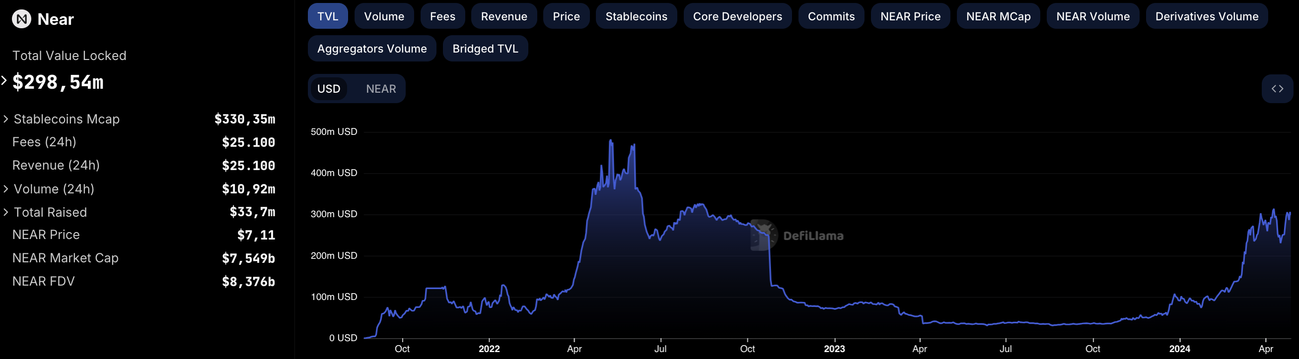Click the $33,7m total raised value
1299x359 pixels.
click(x=253, y=212)
